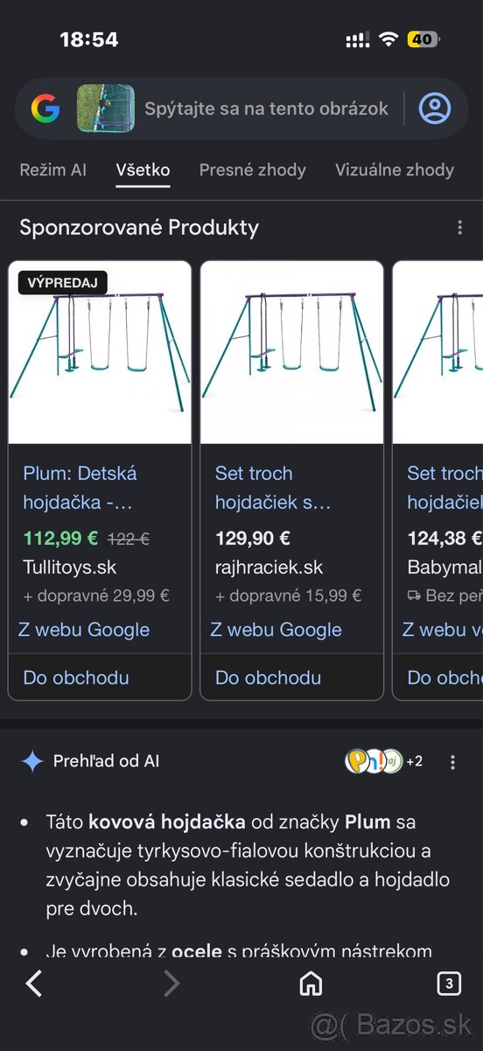The height and width of the screenshot is (1051, 483).
Task: Tap the forward navigation arrow
Action: 171,984
